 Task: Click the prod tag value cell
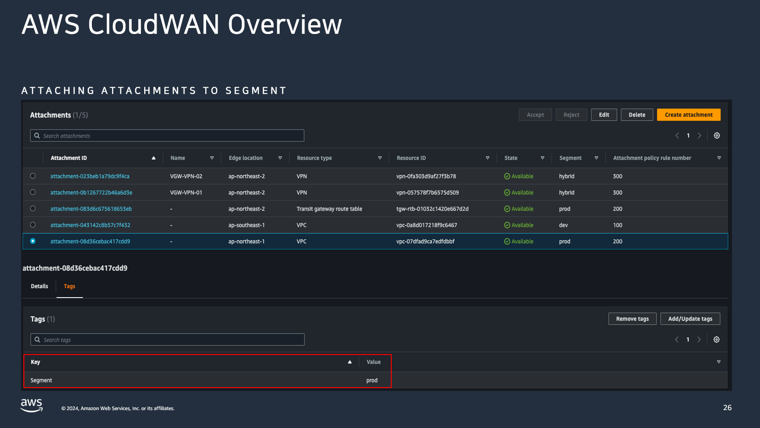pos(372,380)
